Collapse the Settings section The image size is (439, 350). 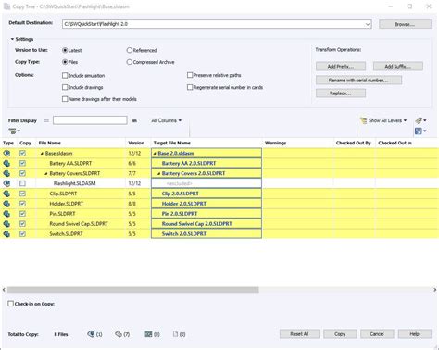coord(12,39)
